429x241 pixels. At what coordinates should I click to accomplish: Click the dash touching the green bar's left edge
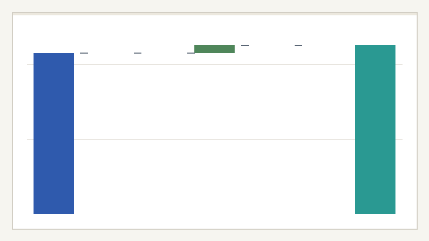coord(191,53)
